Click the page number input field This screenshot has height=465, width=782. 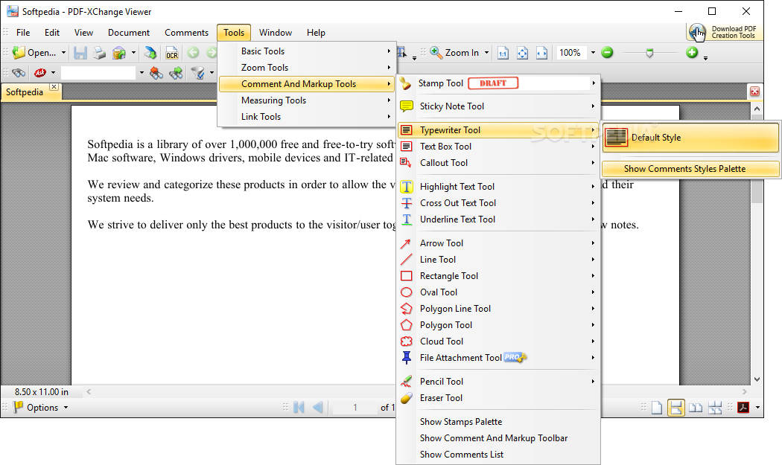pos(355,408)
